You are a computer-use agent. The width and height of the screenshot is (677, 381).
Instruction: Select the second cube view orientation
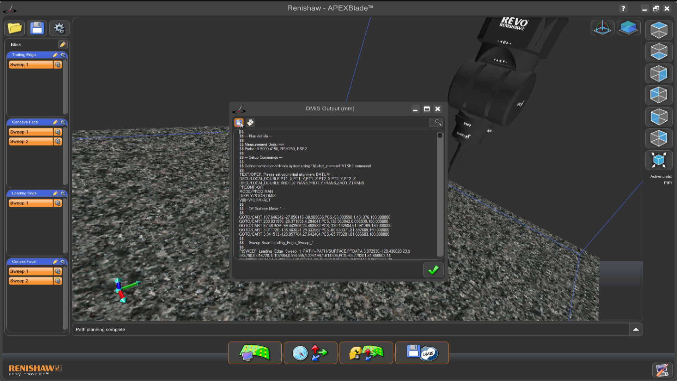point(659,52)
